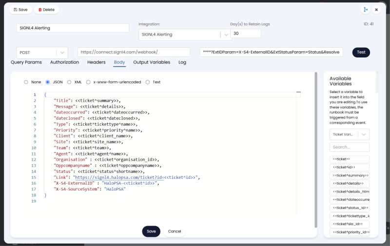
Task: Insert the <<ticket^summary>> variable
Action: [349, 175]
